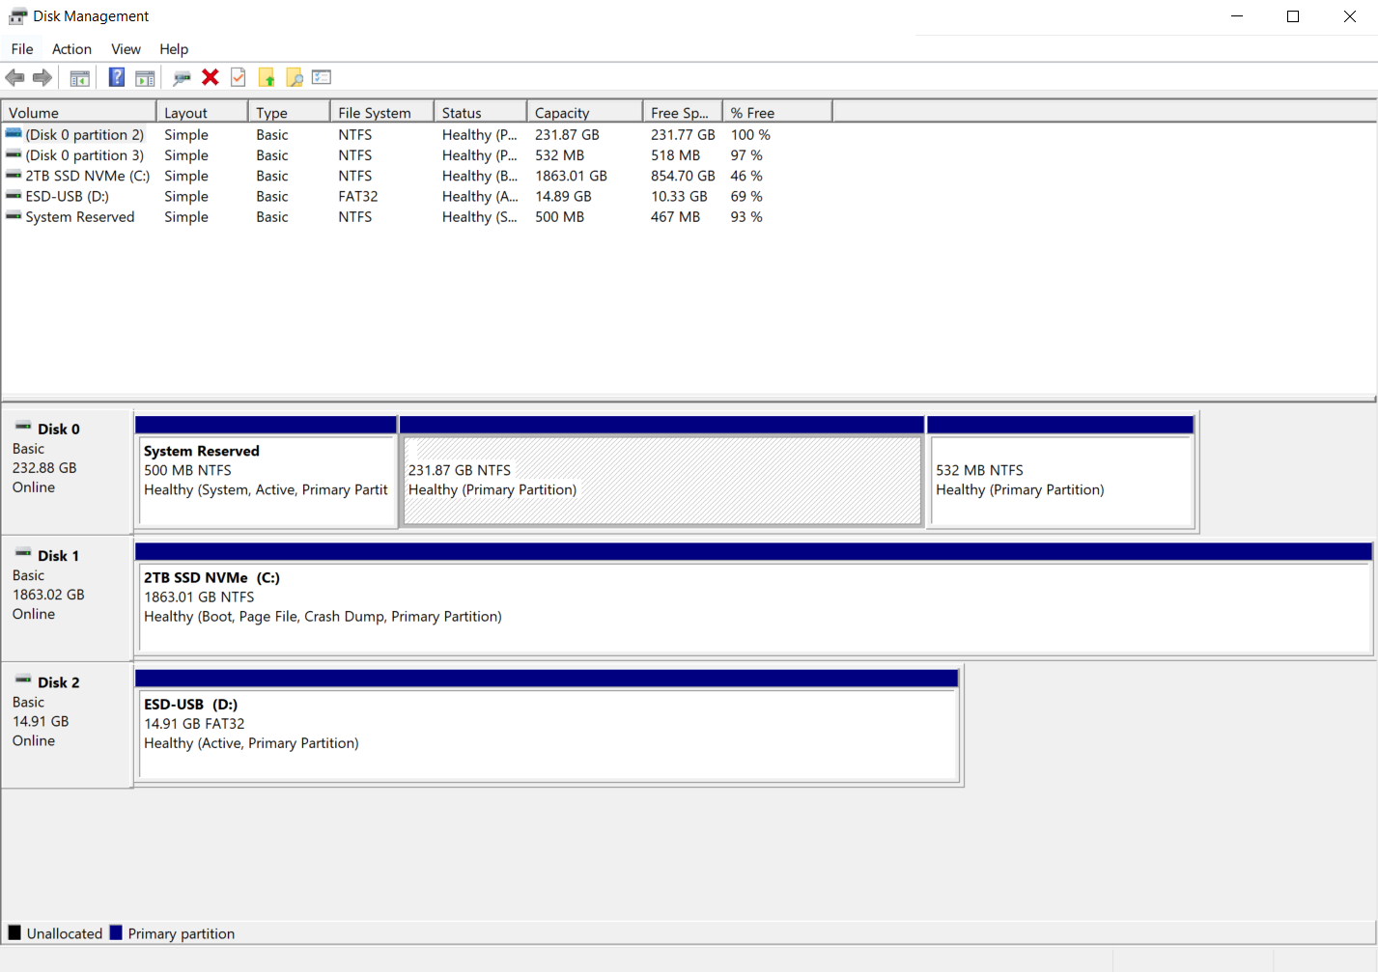This screenshot has height=972, width=1378.
Task: Click the FAT32 file system cell
Action: [x=358, y=196]
